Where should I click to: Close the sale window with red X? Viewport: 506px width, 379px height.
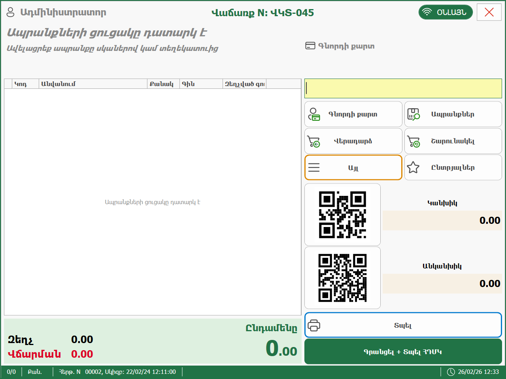(x=489, y=12)
